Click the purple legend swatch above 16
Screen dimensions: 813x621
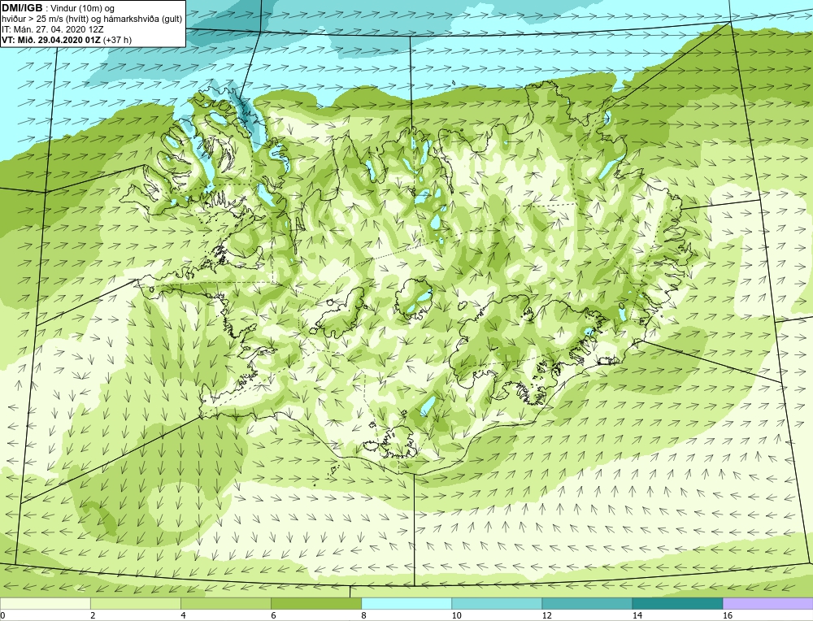pos(768,603)
